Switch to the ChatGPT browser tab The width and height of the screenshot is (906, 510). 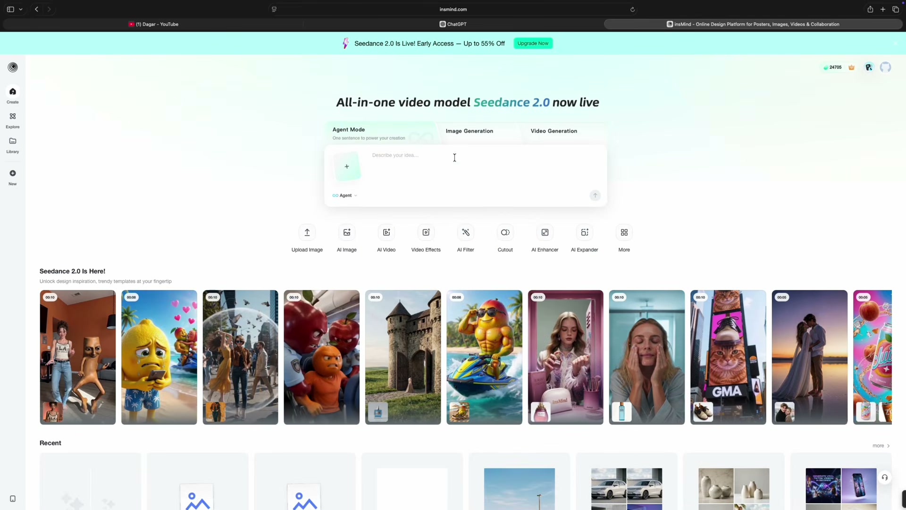453,24
